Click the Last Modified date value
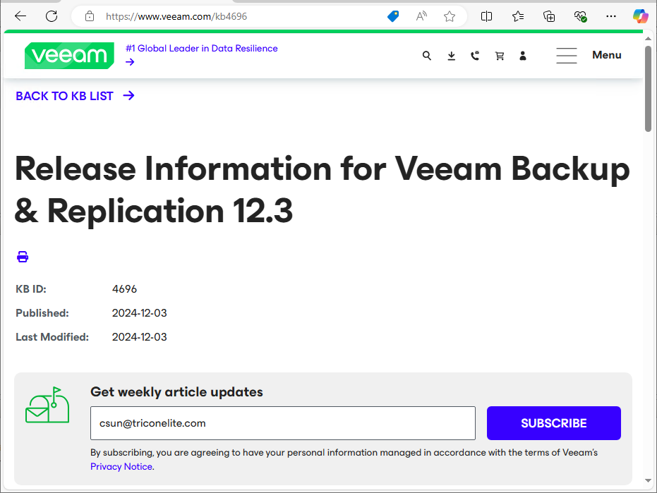 tap(140, 336)
